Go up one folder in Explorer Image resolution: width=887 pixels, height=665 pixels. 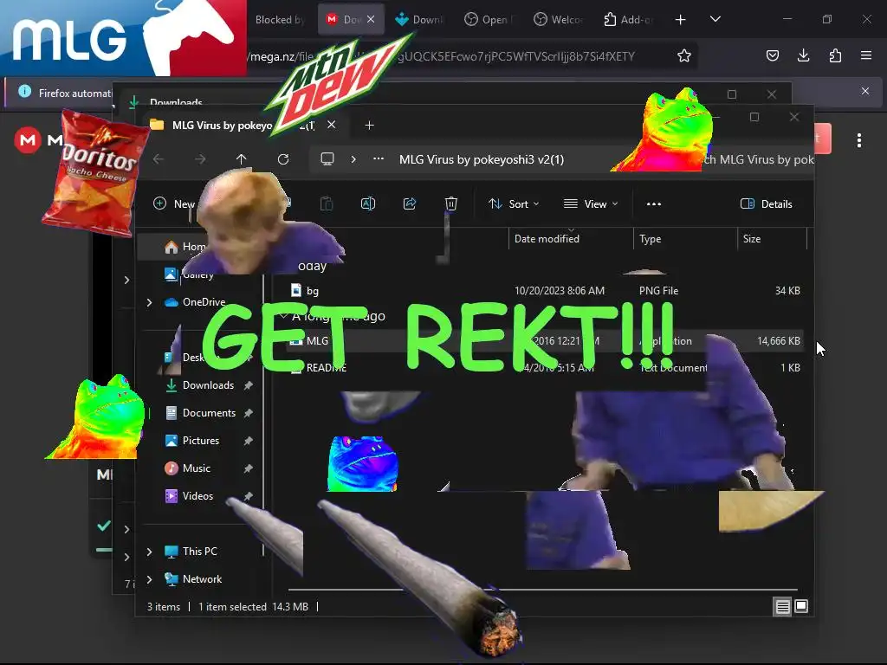(x=242, y=159)
